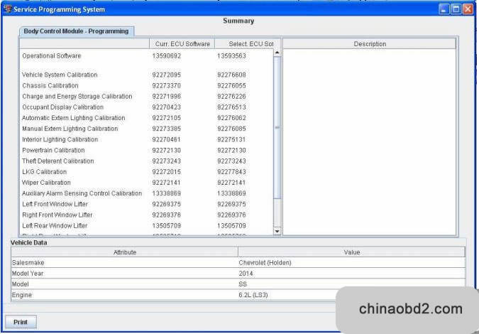Click selected software value 13593563
Viewport: 479px width, 334px height.
(231, 56)
